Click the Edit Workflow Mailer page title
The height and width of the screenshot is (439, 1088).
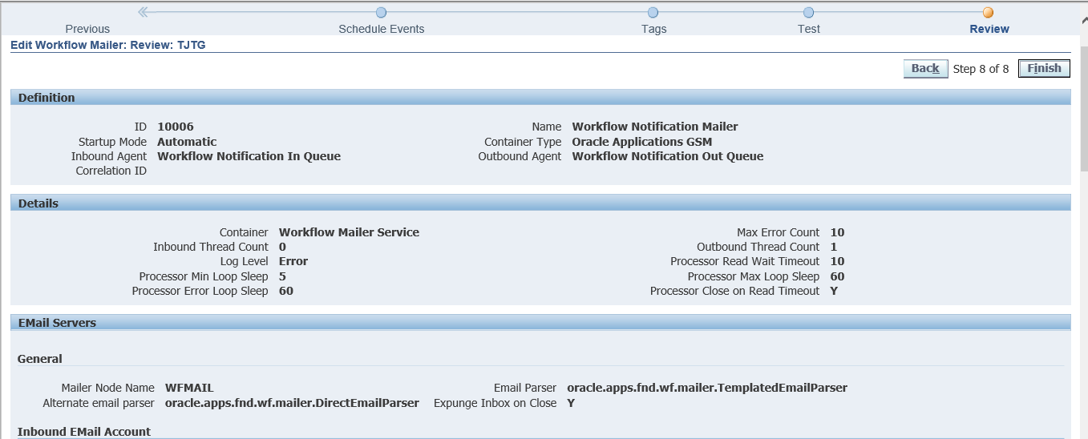pyautogui.click(x=108, y=46)
